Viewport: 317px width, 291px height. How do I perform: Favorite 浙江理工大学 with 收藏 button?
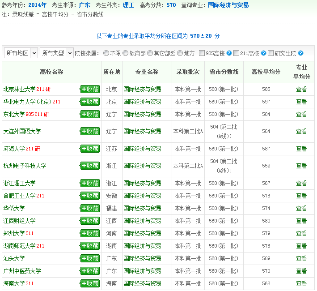(x=90, y=183)
